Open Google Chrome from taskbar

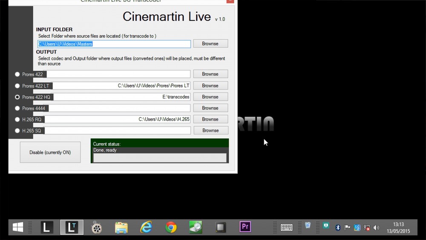[x=171, y=227]
